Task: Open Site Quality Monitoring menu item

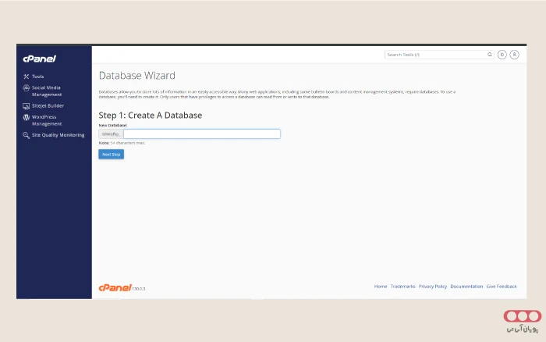Action: pyautogui.click(x=58, y=135)
